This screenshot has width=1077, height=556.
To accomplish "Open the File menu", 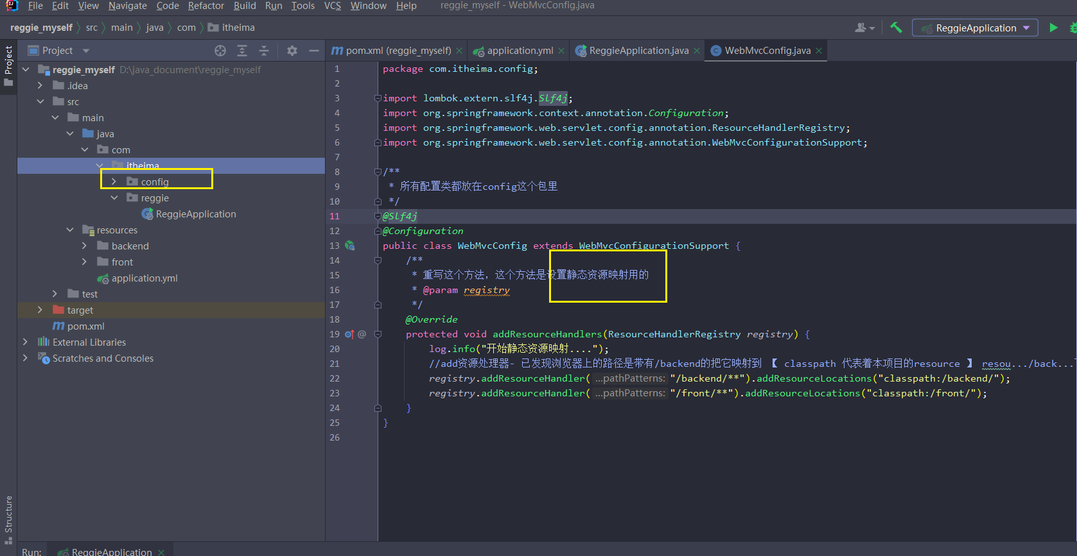I will pyautogui.click(x=35, y=6).
